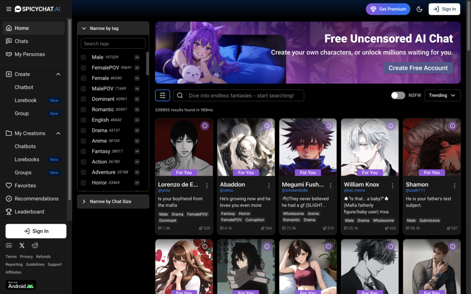Check the Male tag checkbox
This screenshot has height=294, width=471.
[84, 57]
